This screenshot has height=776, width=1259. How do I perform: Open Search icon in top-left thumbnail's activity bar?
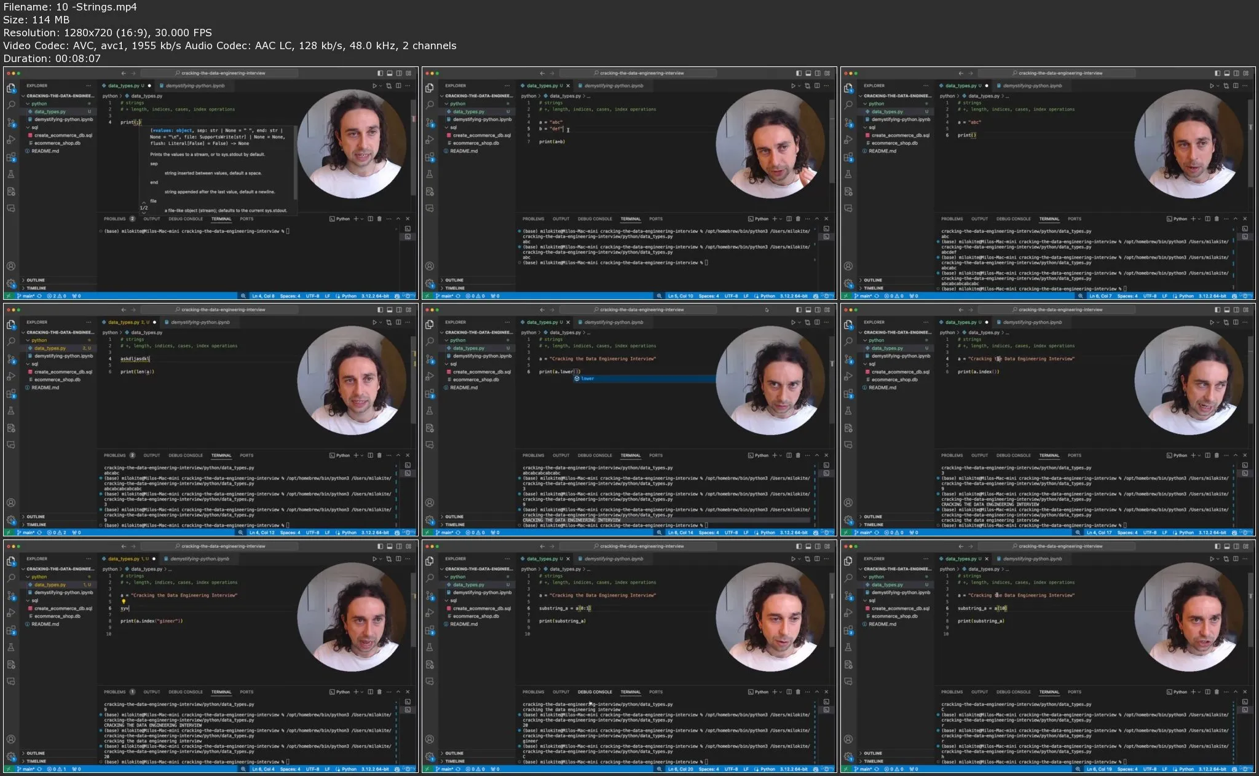pyautogui.click(x=11, y=105)
